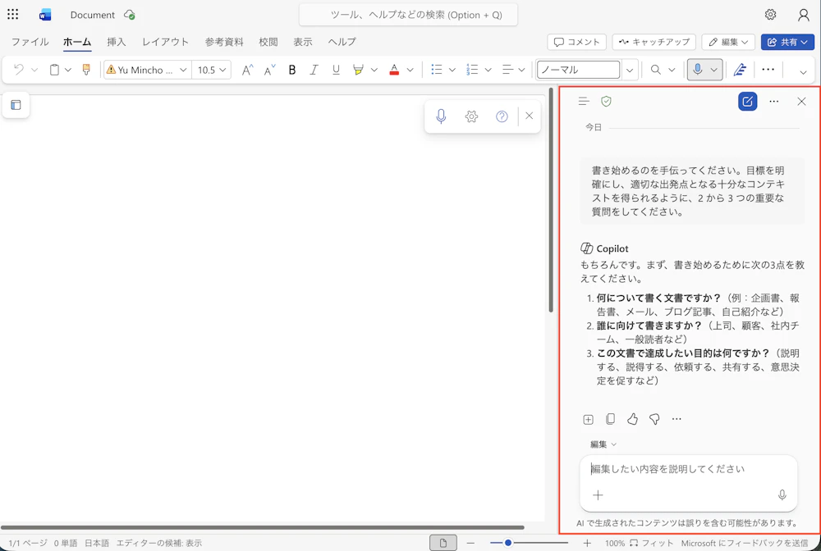Add attachment with plus icon
This screenshot has height=551, width=821.
[x=598, y=494]
